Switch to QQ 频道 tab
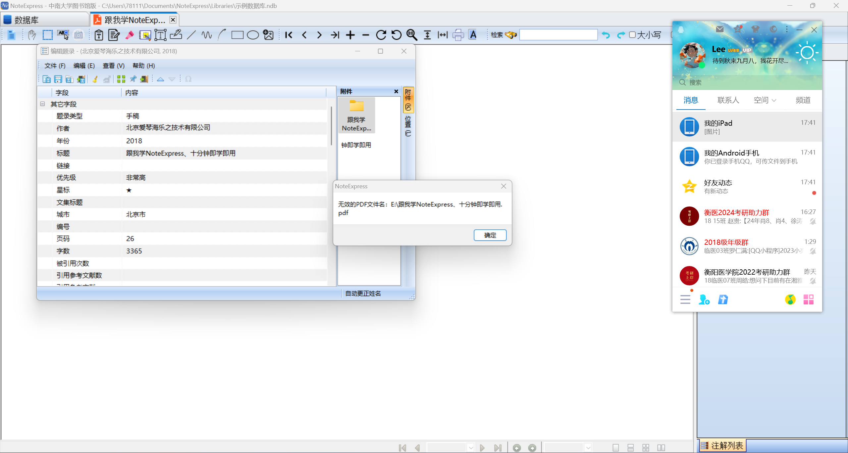848x453 pixels. pos(803,100)
